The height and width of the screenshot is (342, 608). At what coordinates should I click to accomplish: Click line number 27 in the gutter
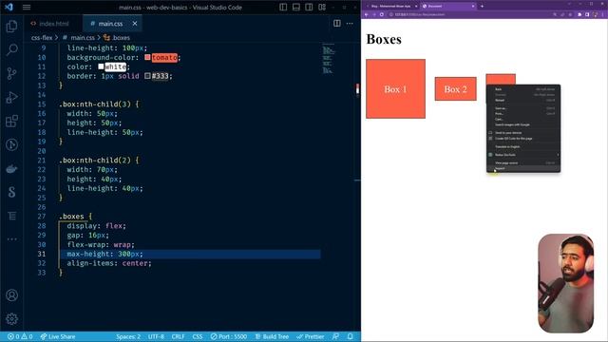tap(42, 217)
